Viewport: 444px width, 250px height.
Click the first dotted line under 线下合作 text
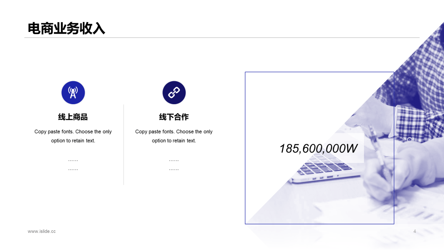pyautogui.click(x=174, y=160)
